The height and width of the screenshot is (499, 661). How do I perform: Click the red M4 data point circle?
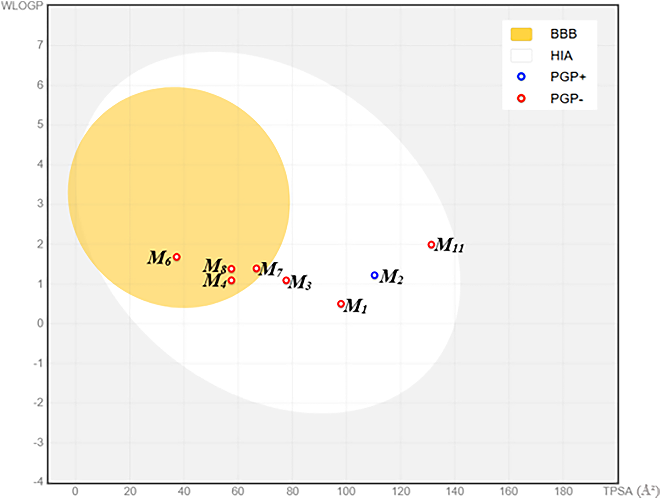point(231,280)
